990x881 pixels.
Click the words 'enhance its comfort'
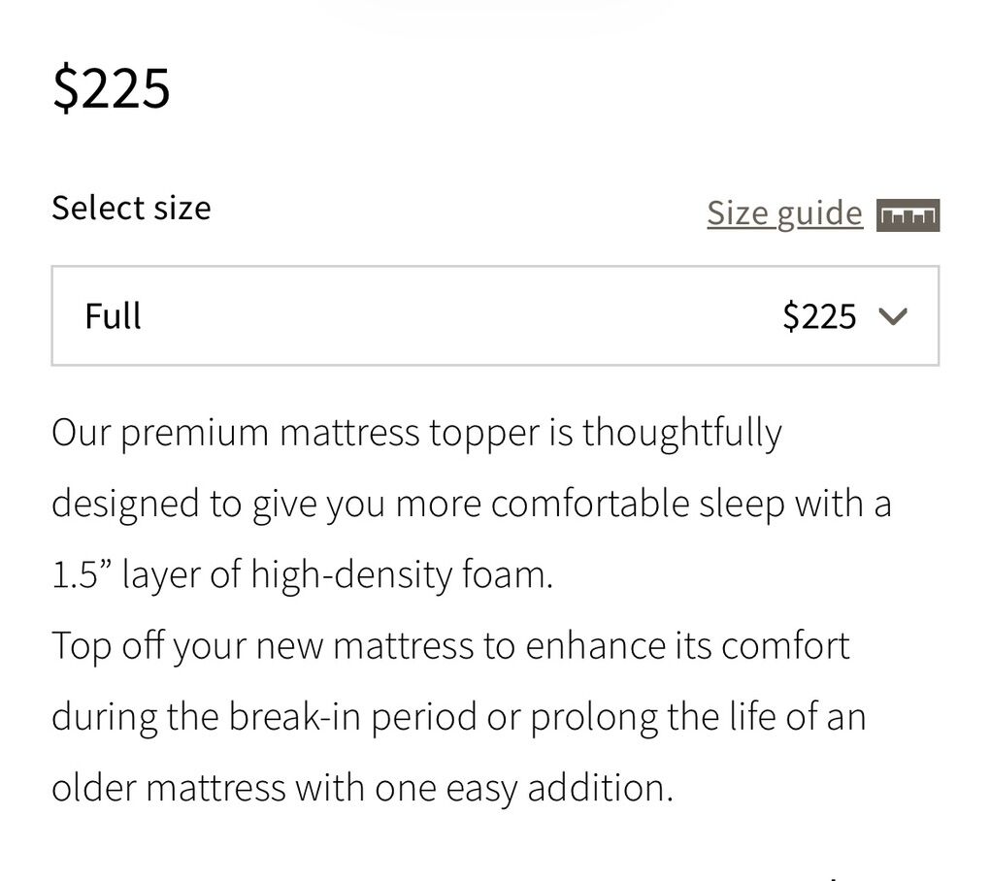[687, 646]
